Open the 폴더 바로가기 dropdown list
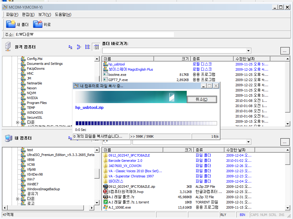The height and width of the screenshot is (219, 293). [x=248, y=51]
